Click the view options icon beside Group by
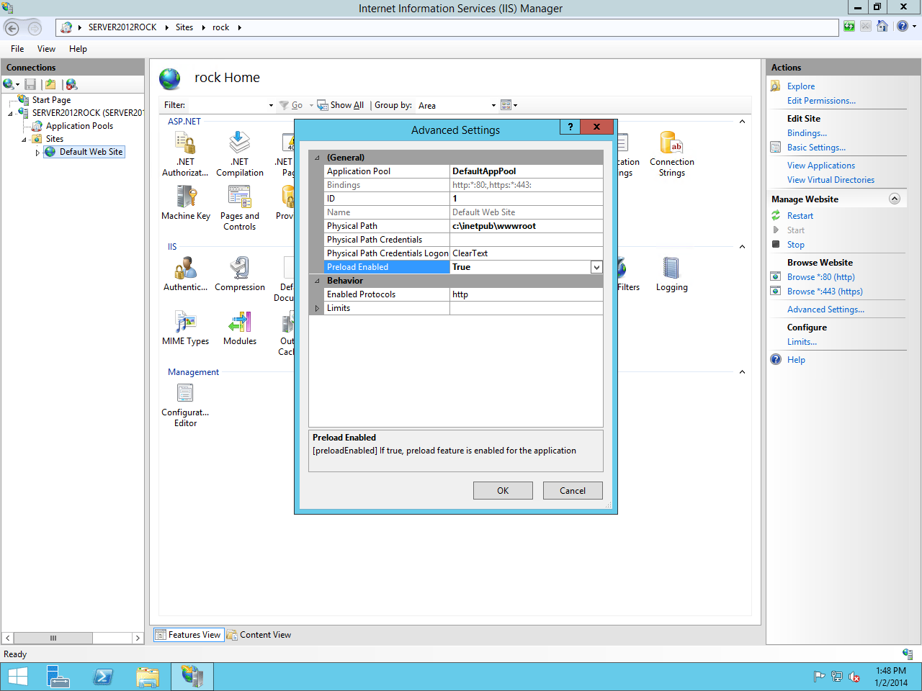Image resolution: width=922 pixels, height=691 pixels. pyautogui.click(x=506, y=105)
